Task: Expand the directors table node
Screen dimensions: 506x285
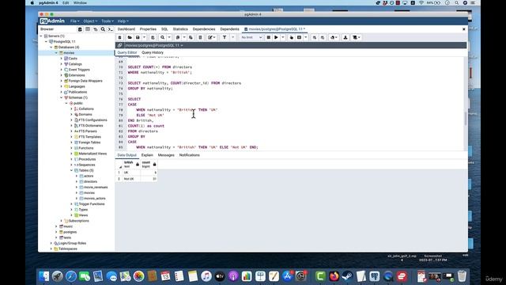Action: [77, 181]
